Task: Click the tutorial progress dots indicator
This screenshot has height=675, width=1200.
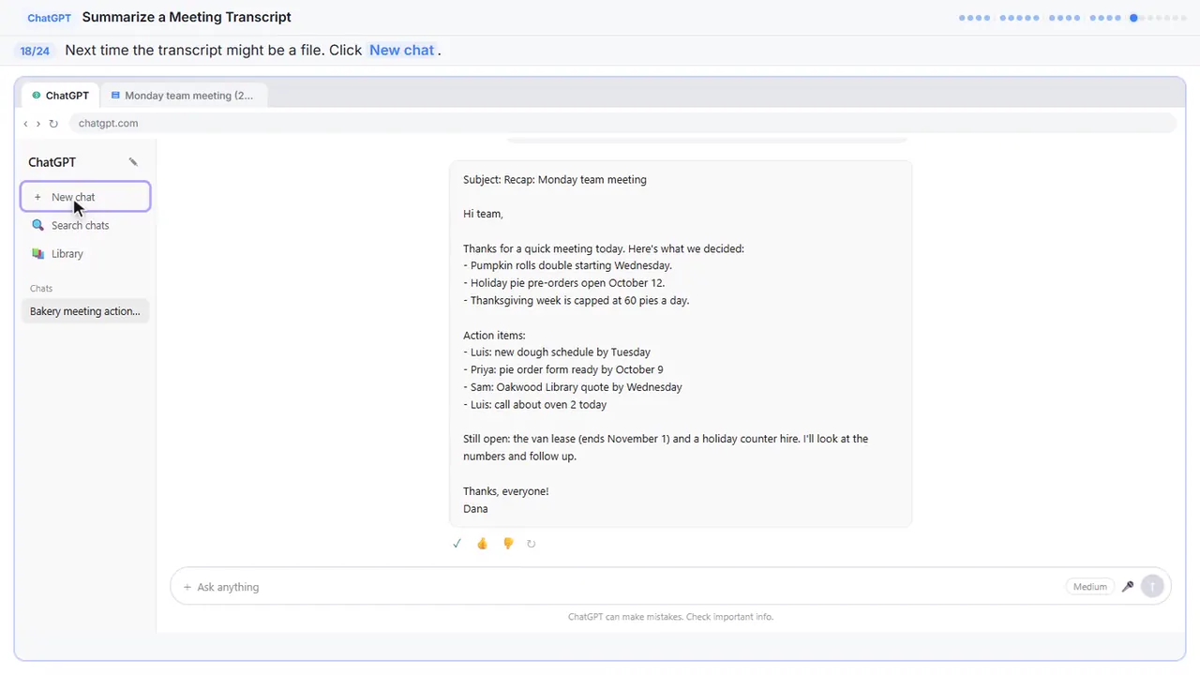Action: coord(1072,18)
